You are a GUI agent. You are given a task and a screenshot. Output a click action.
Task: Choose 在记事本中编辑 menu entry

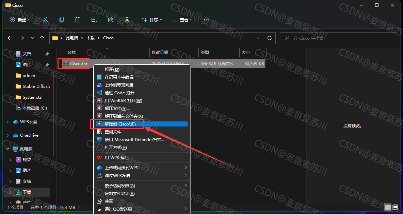pyautogui.click(x=142, y=77)
